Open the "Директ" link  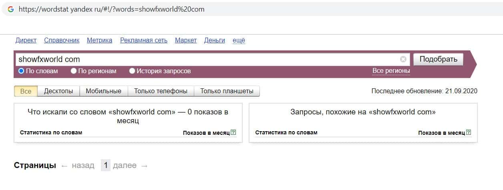[x=26, y=40]
